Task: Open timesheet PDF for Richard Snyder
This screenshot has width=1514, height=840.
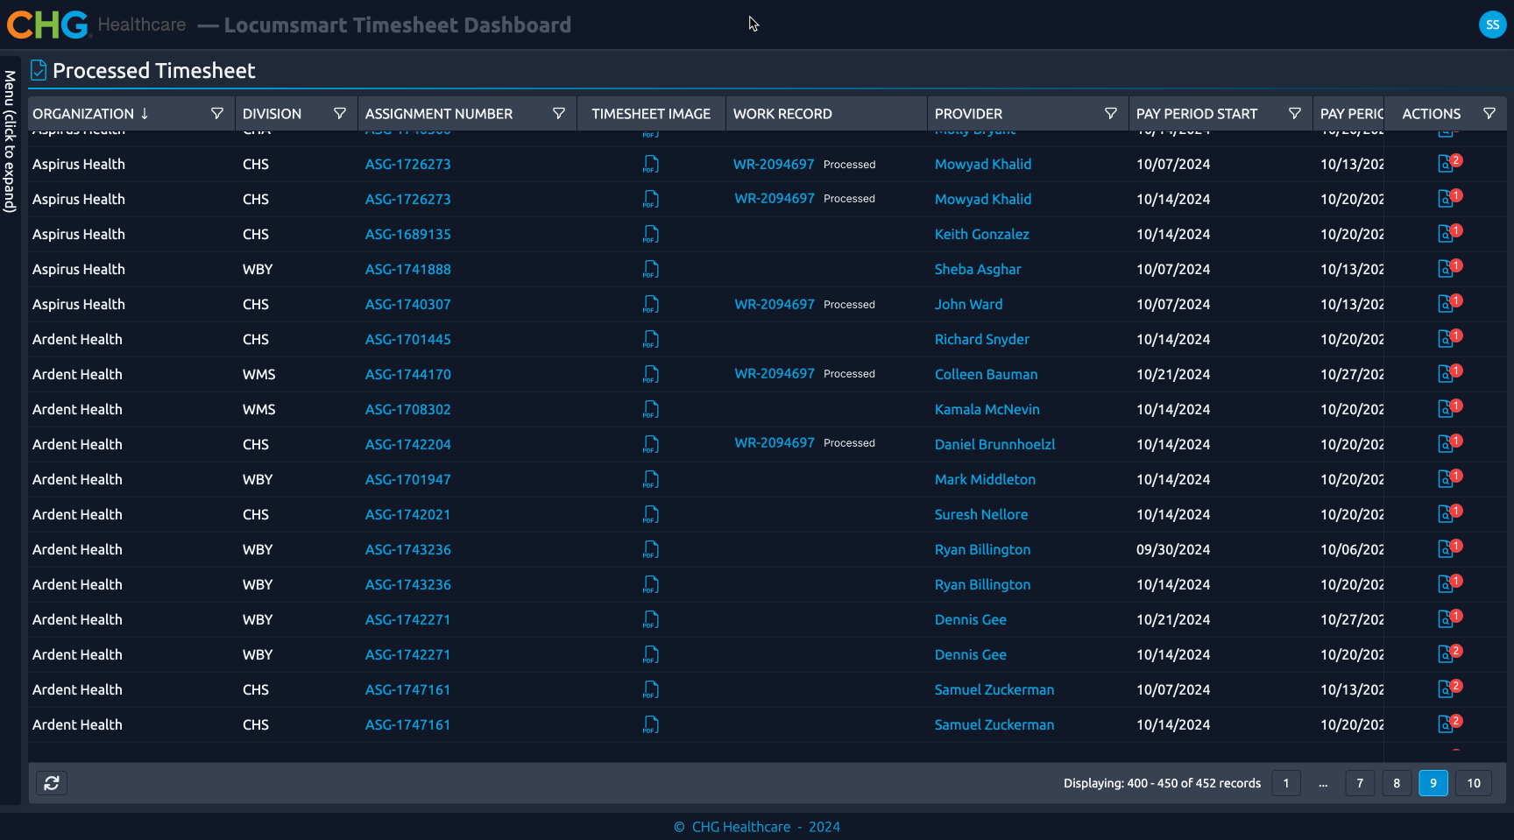Action: tap(650, 340)
